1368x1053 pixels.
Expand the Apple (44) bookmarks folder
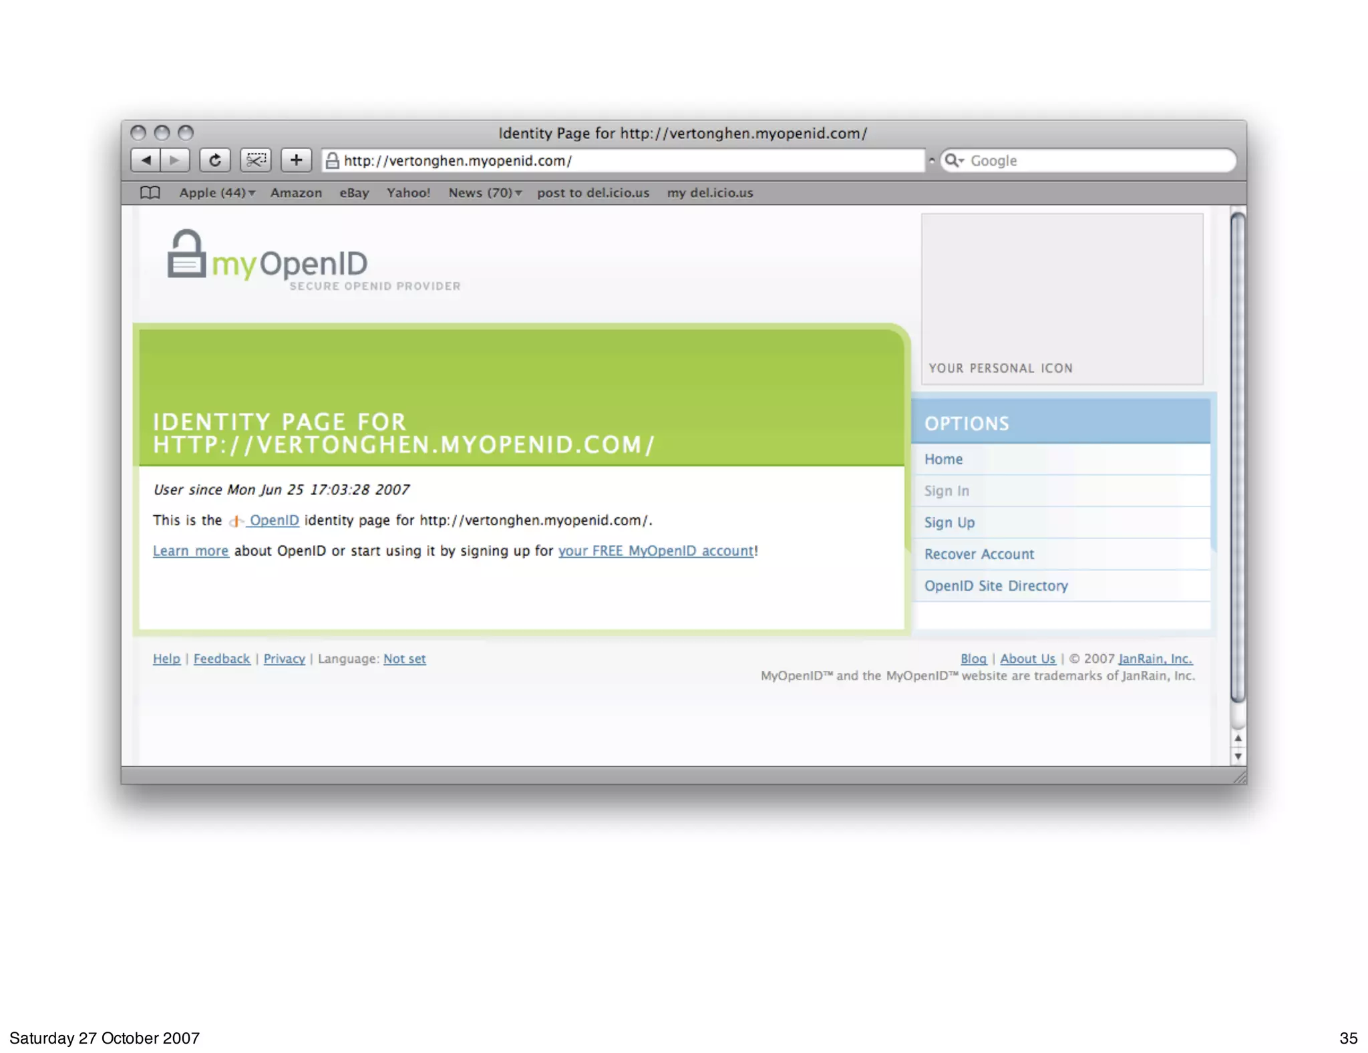(217, 192)
